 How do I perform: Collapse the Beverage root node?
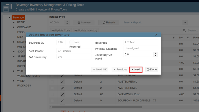pyautogui.click(x=10, y=18)
